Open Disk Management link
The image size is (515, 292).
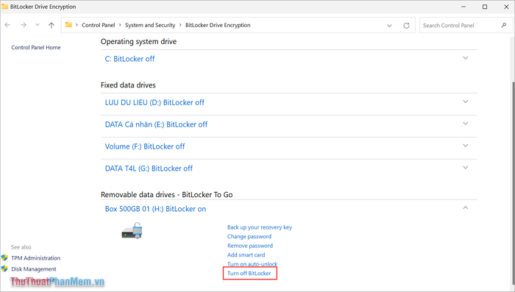pos(34,269)
